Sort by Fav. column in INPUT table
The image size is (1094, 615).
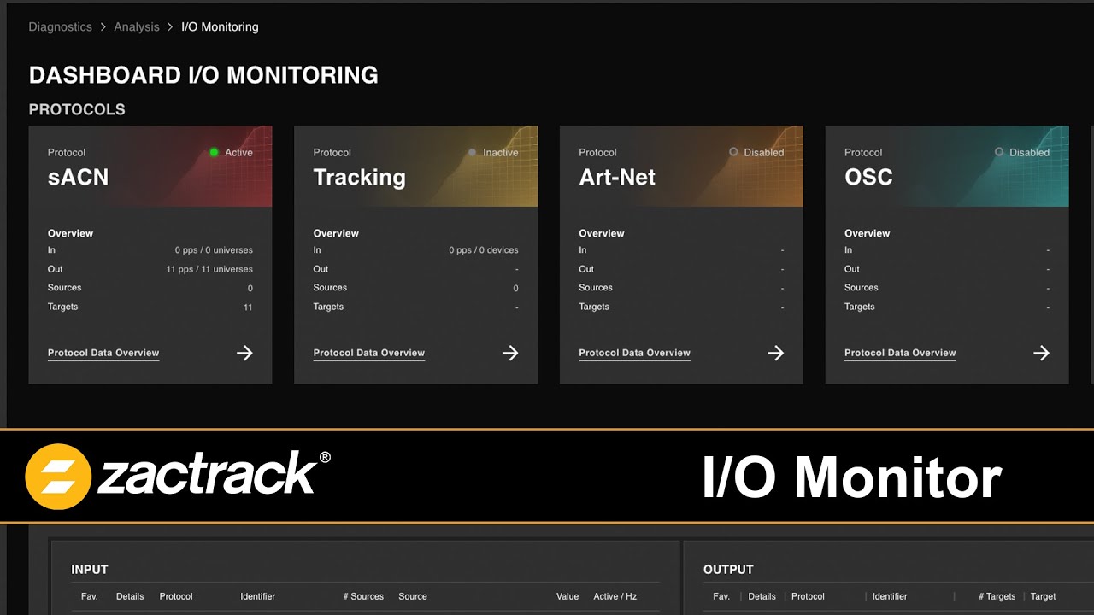[x=90, y=596]
